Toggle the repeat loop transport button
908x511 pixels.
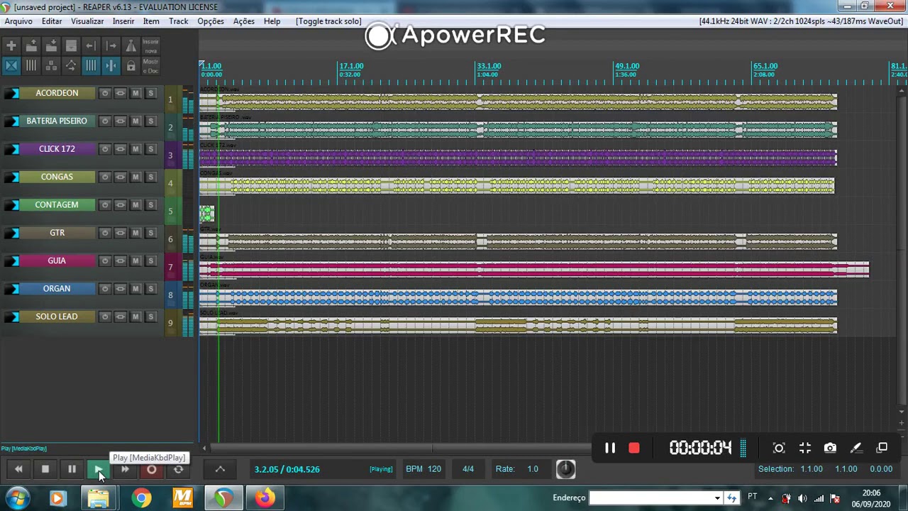(178, 469)
